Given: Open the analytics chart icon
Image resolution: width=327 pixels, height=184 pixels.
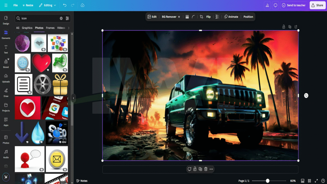Looking at the screenshot, I should pyautogui.click(x=267, y=5).
